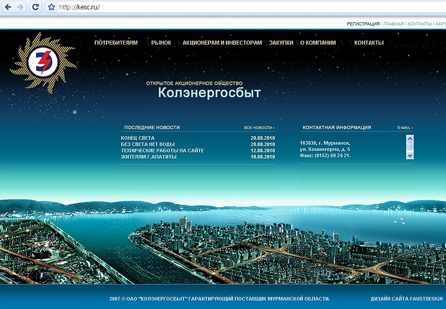The width and height of the screenshot is (446, 309).
Task: Open the ПОТРЕБИТЕЛЯМ menu
Action: 116,43
